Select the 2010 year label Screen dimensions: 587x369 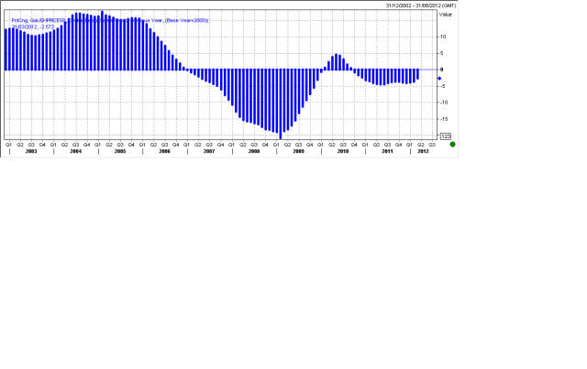(343, 151)
